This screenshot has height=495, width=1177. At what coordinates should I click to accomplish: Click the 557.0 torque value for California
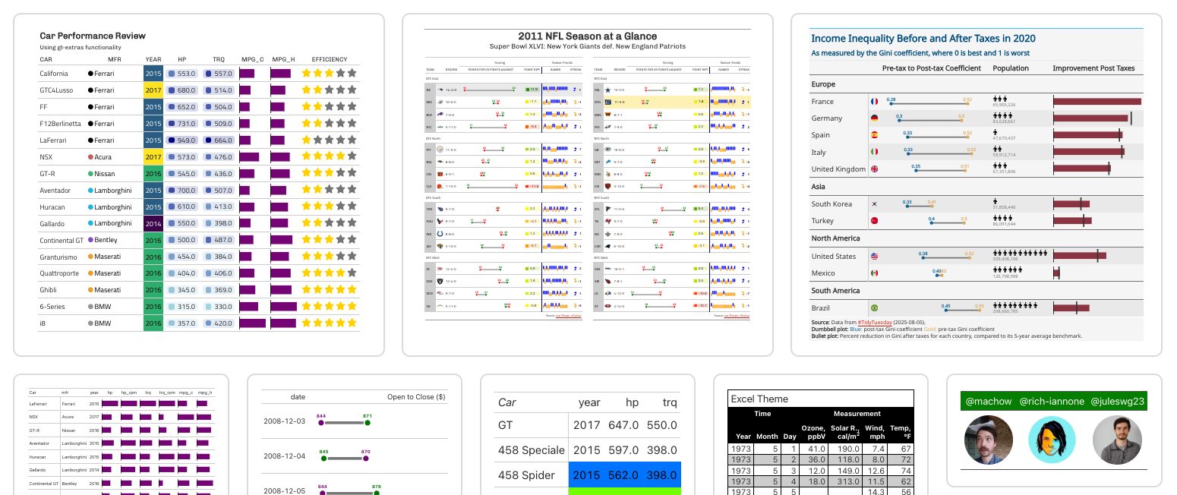(219, 74)
